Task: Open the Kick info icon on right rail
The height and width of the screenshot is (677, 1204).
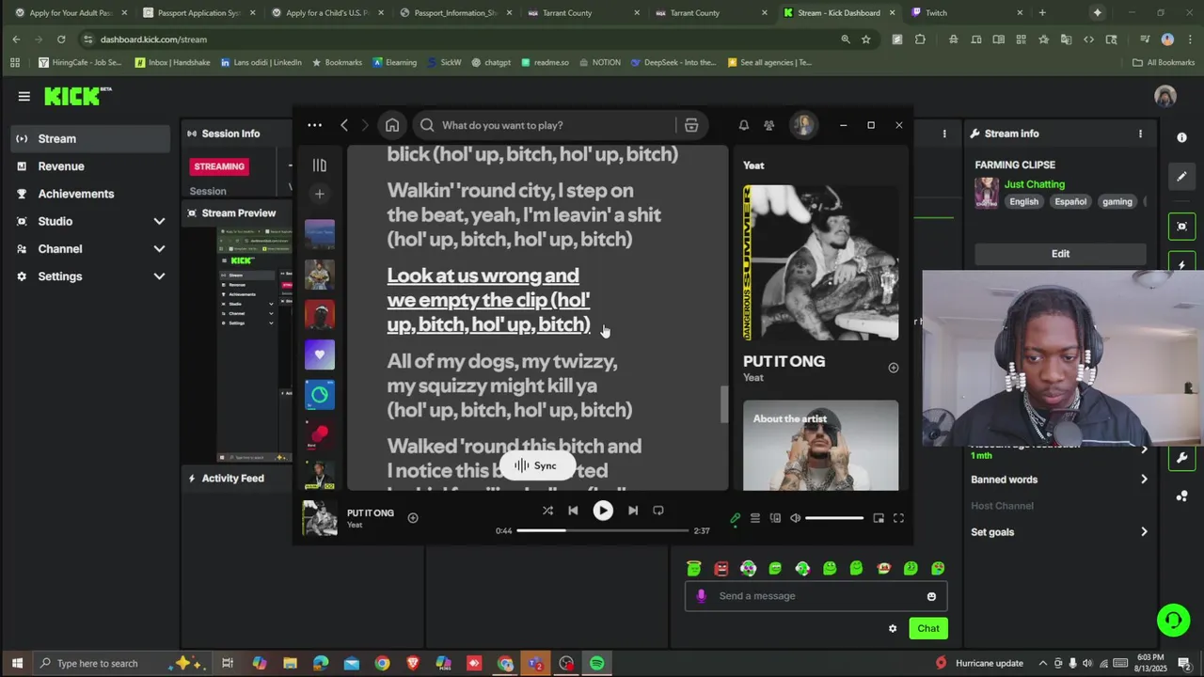Action: pyautogui.click(x=1182, y=137)
